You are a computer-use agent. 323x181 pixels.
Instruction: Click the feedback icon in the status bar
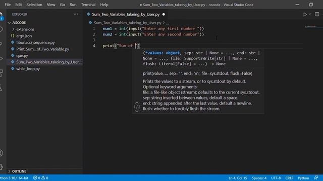316,177
